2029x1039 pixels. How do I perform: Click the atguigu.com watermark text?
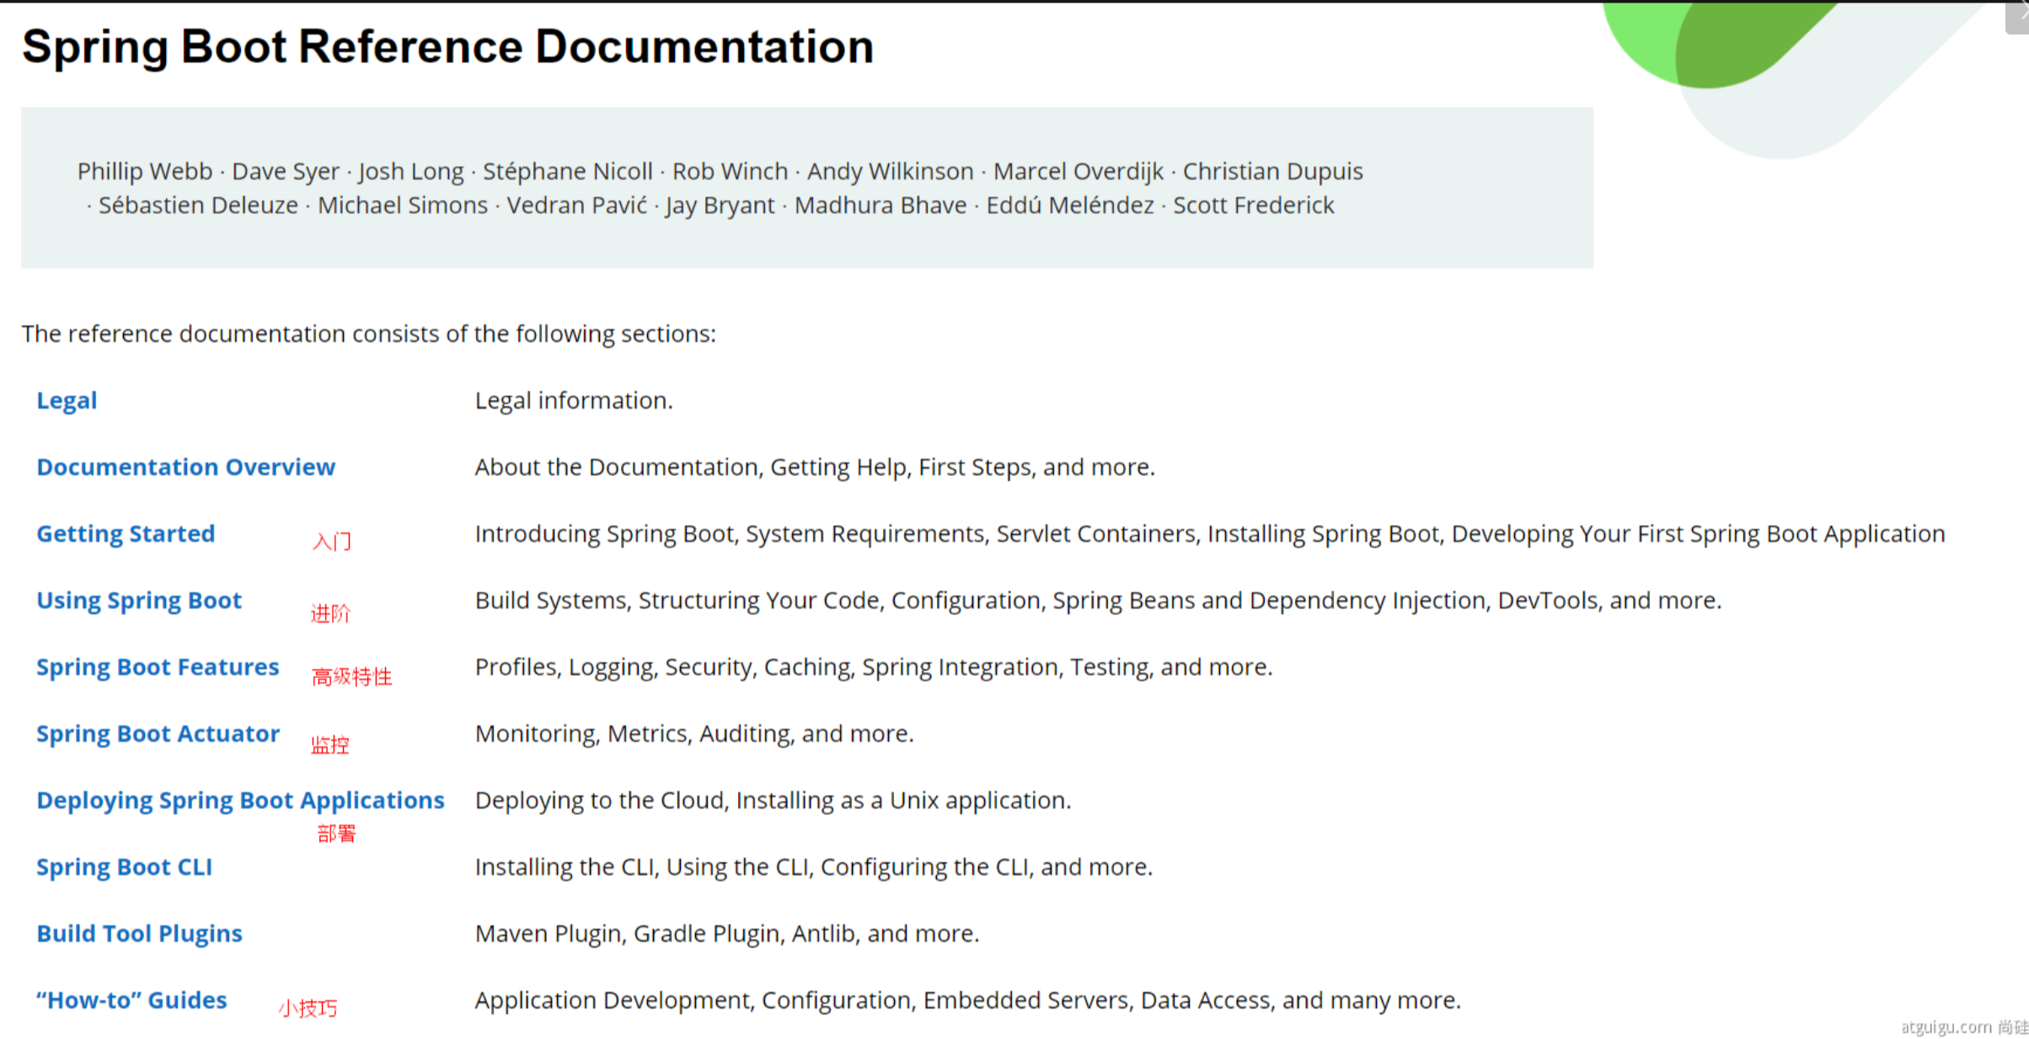[1946, 1026]
